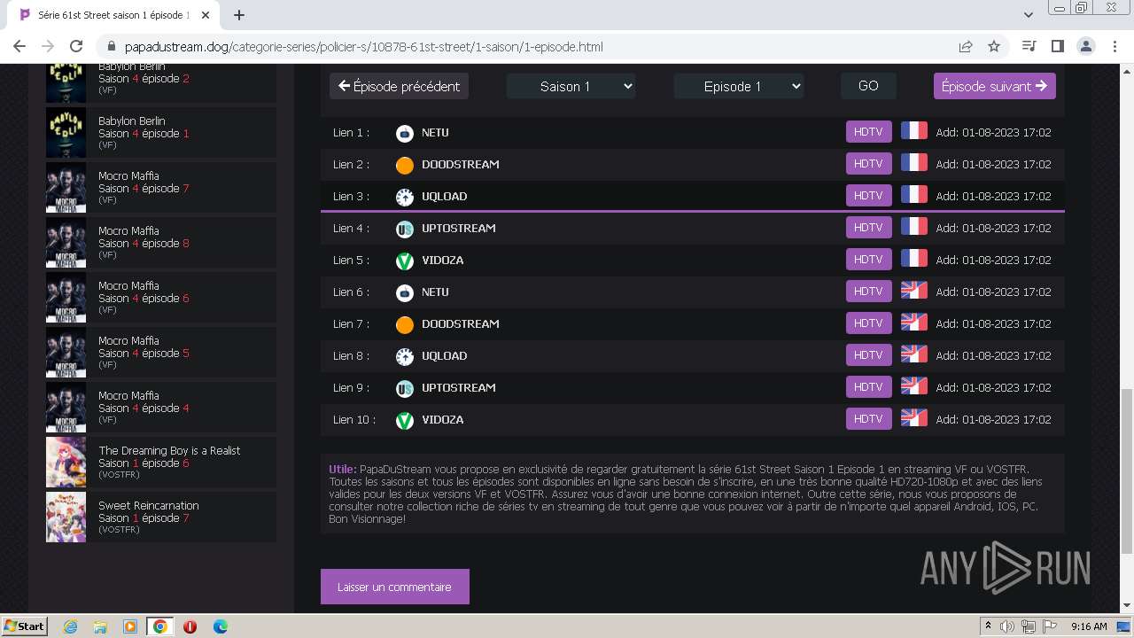The image size is (1134, 638).
Task: Click the VIDOZA green icon in Lien 5
Action: click(405, 261)
